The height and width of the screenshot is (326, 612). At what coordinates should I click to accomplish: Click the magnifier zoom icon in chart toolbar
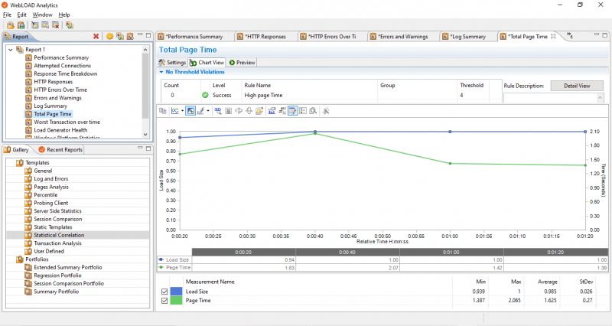click(314, 111)
